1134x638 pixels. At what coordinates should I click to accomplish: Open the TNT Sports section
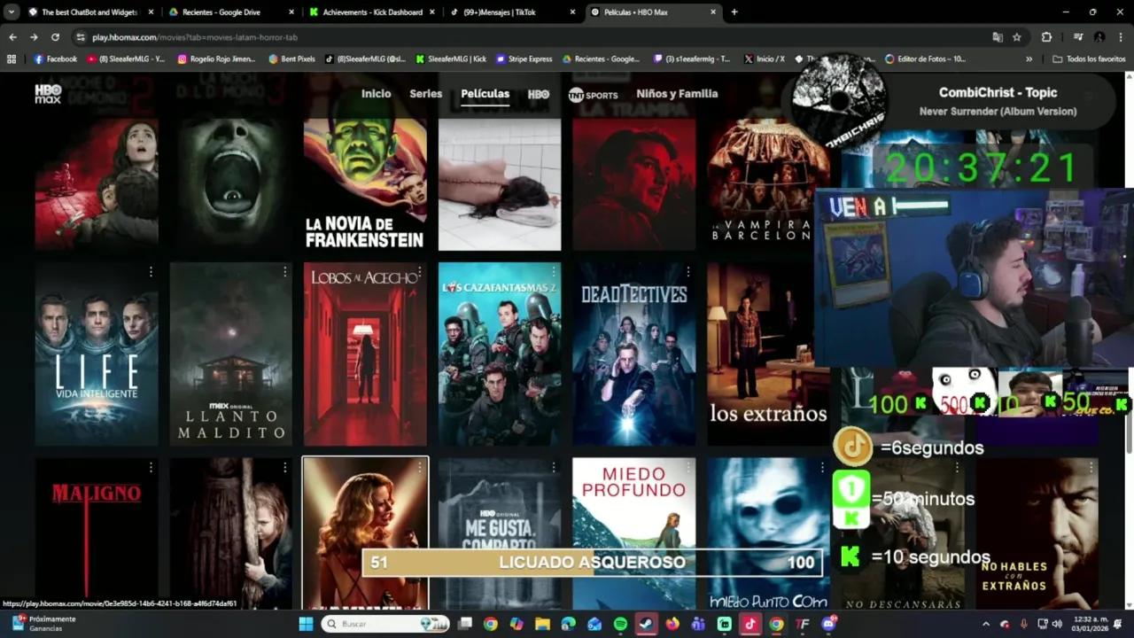[x=593, y=95]
